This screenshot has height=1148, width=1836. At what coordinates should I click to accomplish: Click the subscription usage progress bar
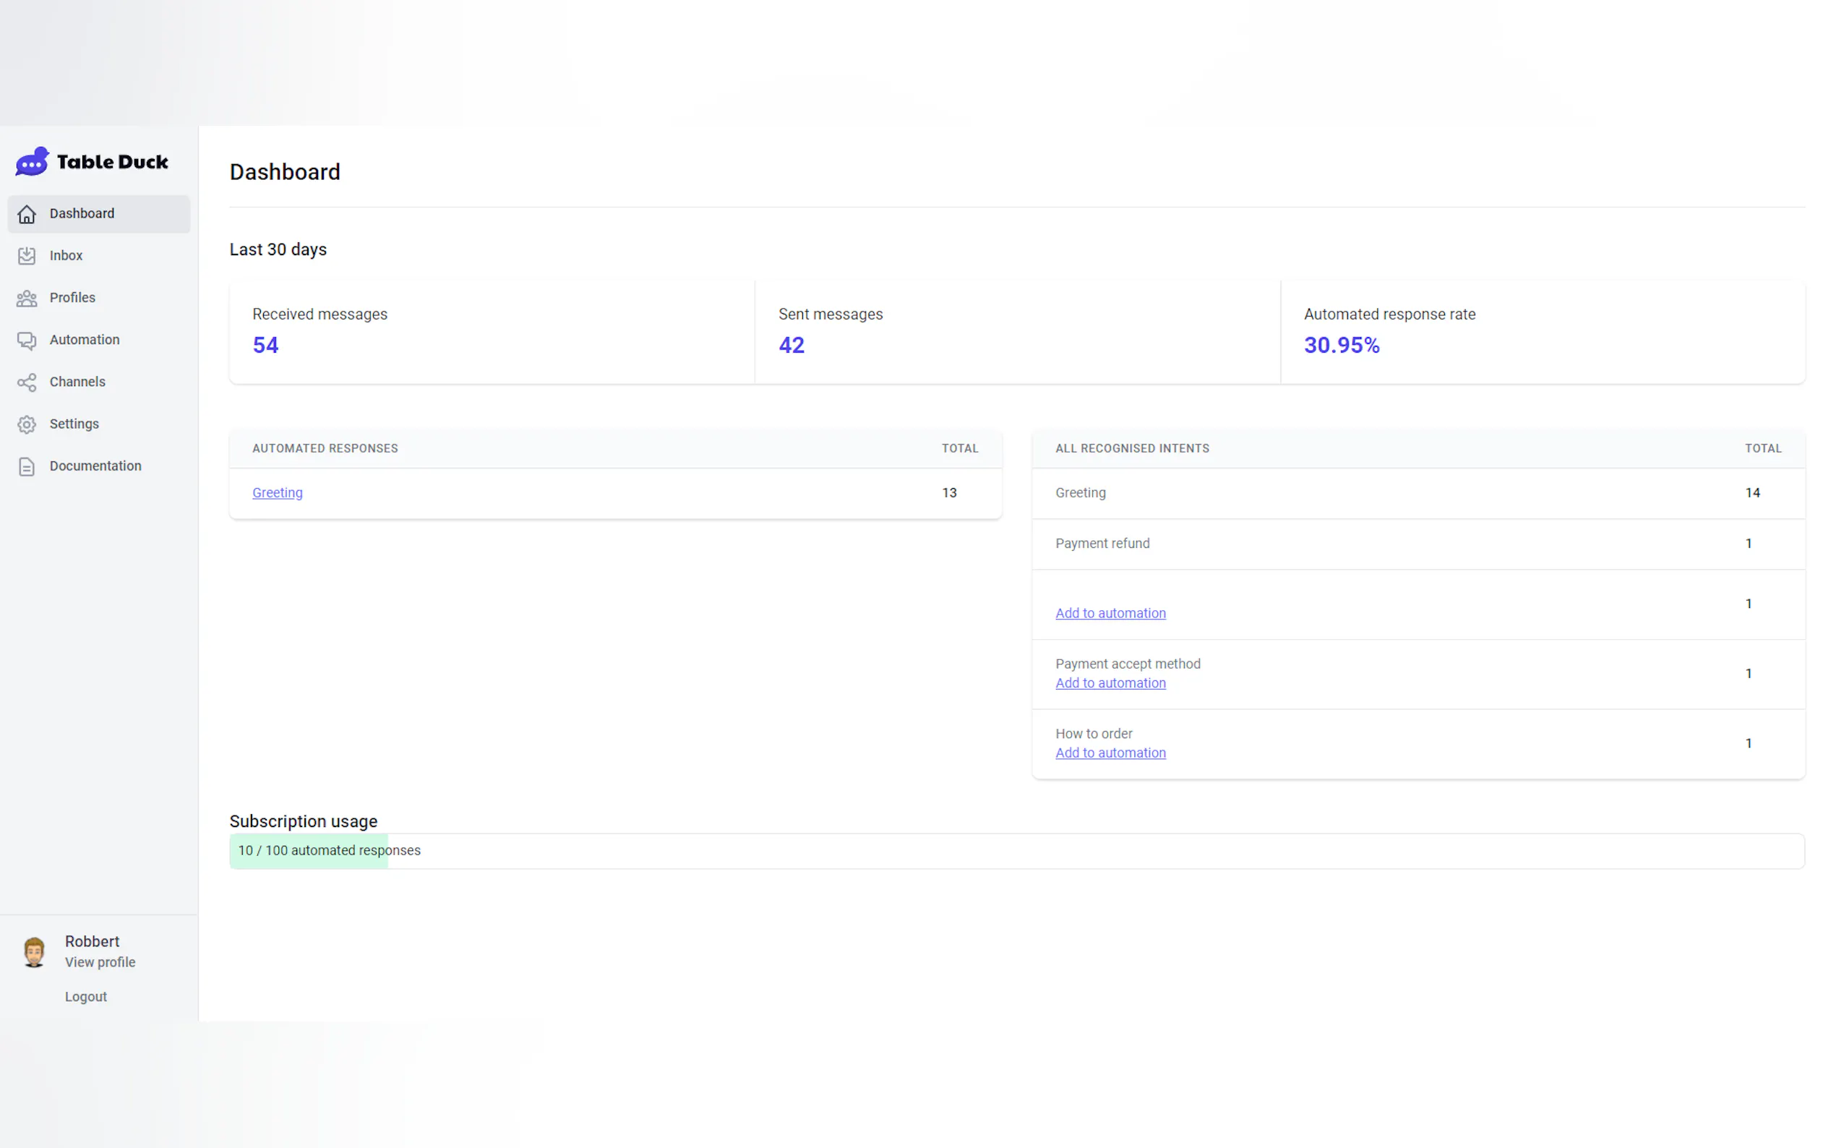[1016, 851]
